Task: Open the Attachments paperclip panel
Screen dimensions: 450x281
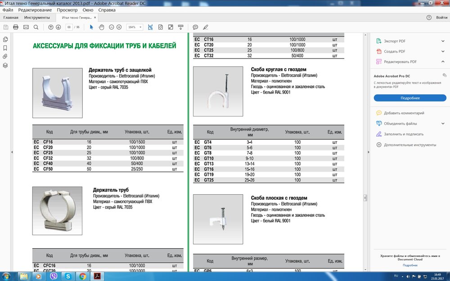Action: pos(5,57)
